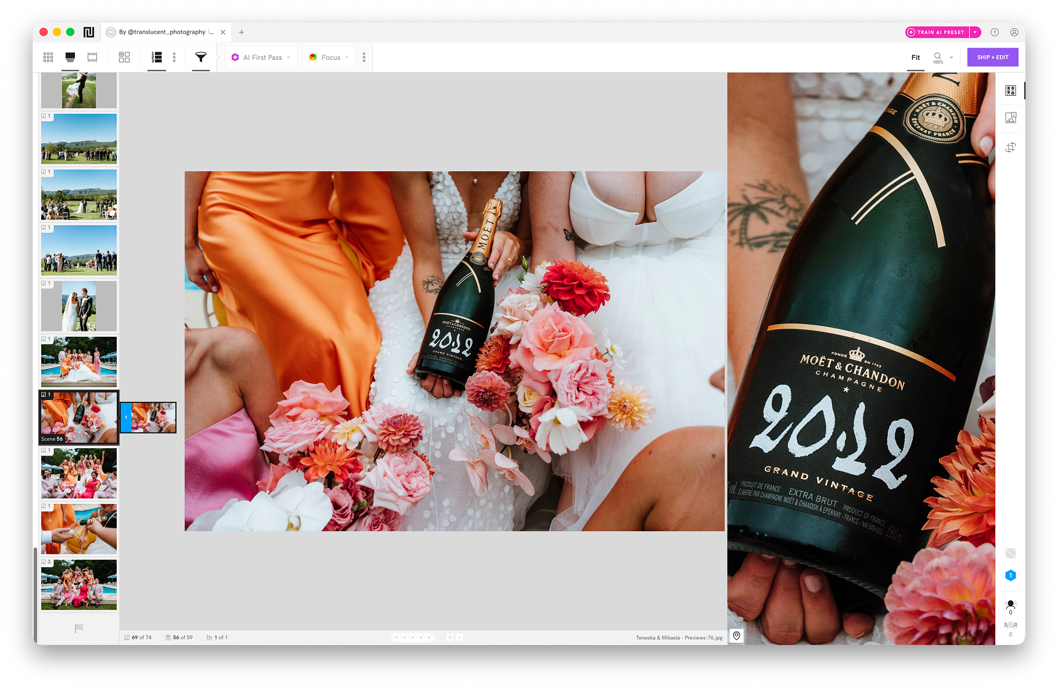This screenshot has height=688, width=1058.
Task: Click the group faces count icon
Action: point(1010,629)
